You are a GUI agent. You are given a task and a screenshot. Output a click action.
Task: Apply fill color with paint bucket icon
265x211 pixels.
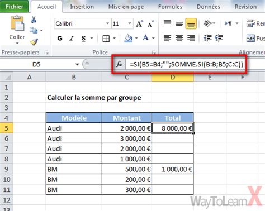(x=129, y=39)
